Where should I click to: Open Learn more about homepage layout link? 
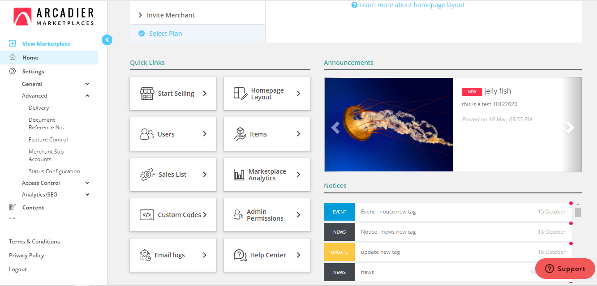(x=412, y=5)
